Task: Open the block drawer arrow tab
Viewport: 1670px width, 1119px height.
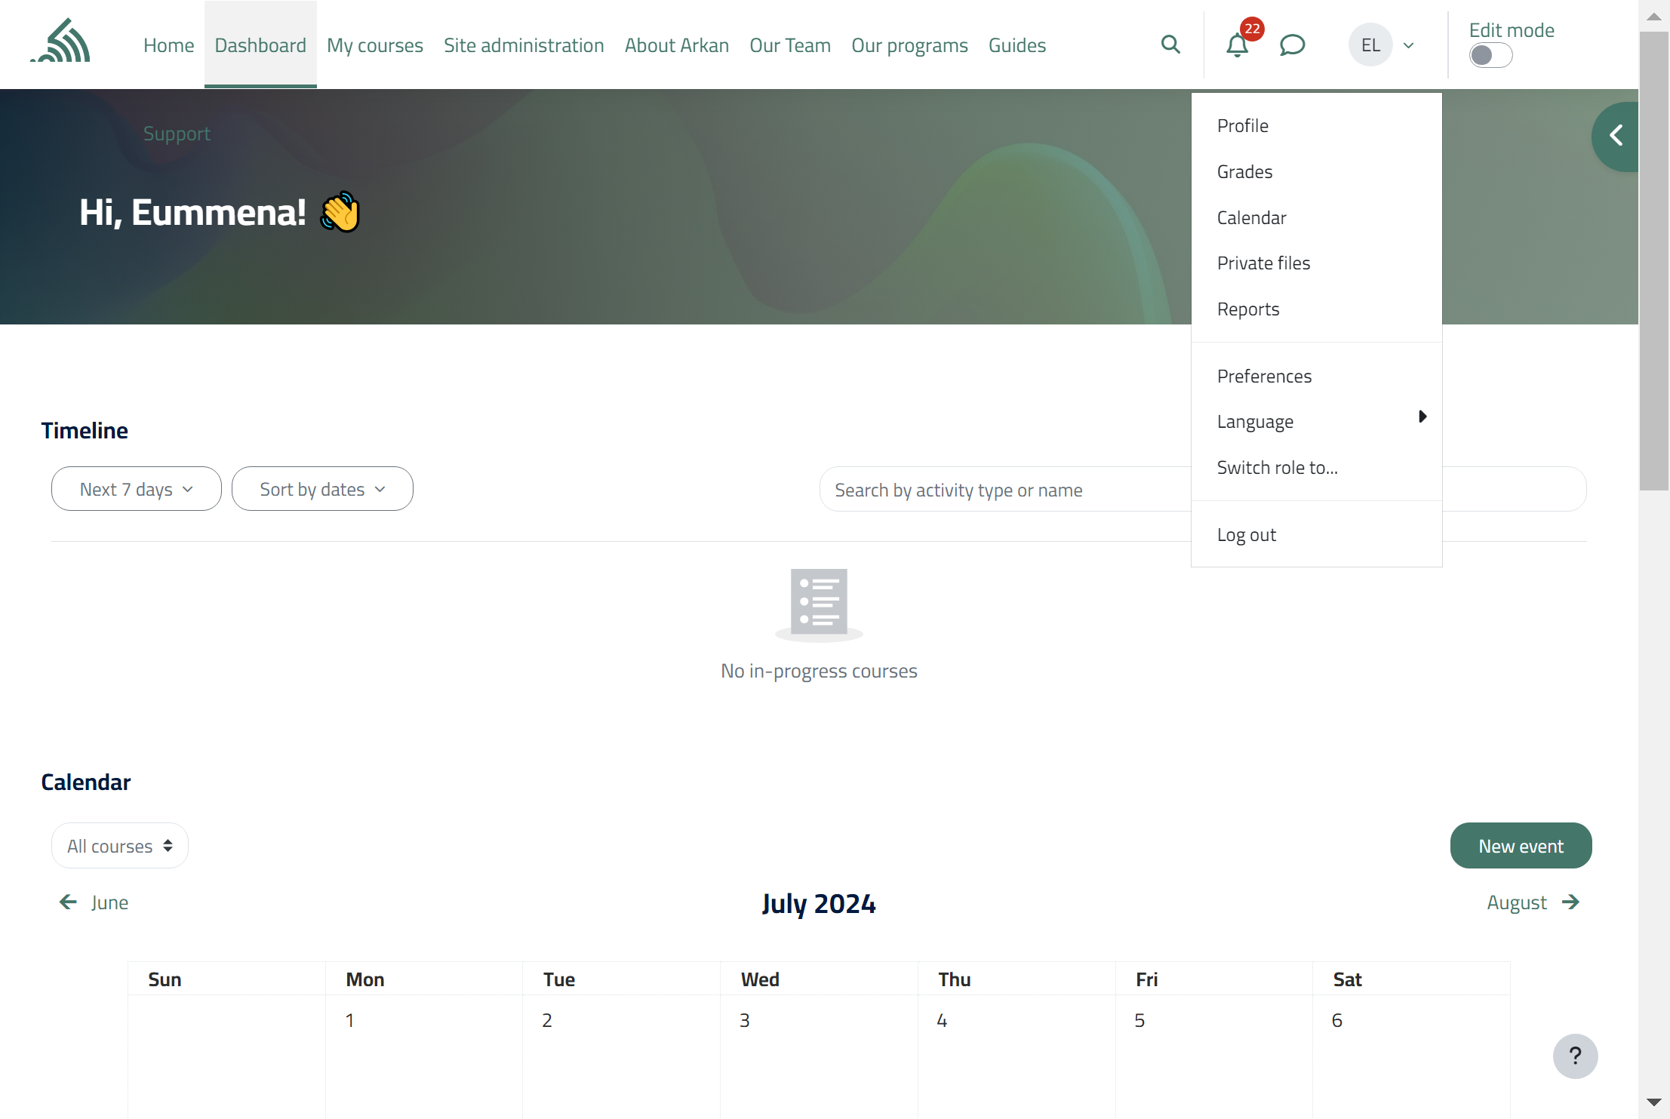Action: [1616, 137]
